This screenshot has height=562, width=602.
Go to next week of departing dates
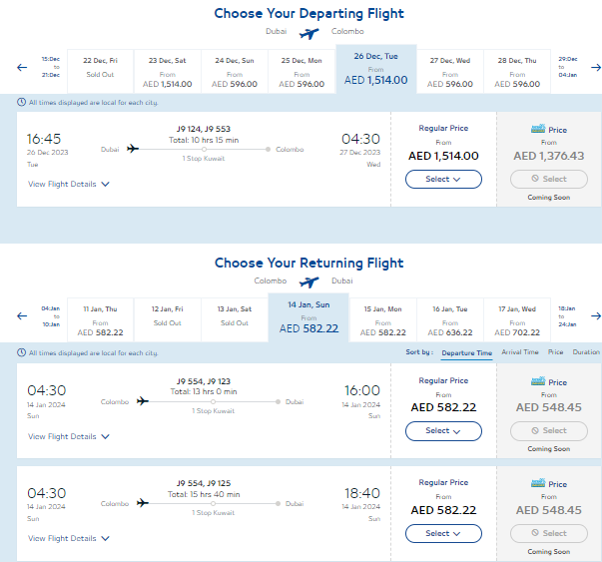pyautogui.click(x=595, y=68)
